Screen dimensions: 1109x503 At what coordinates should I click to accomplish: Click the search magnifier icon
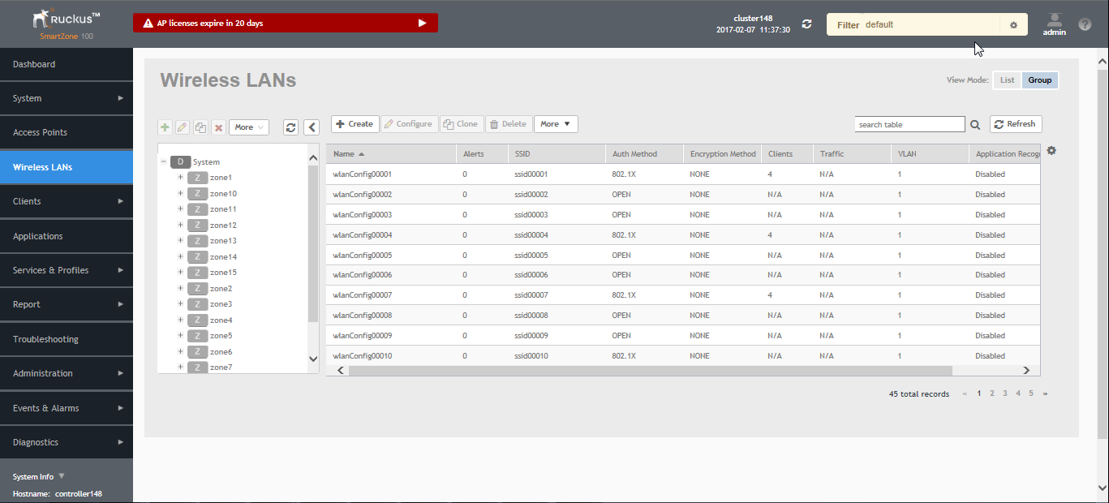click(975, 125)
